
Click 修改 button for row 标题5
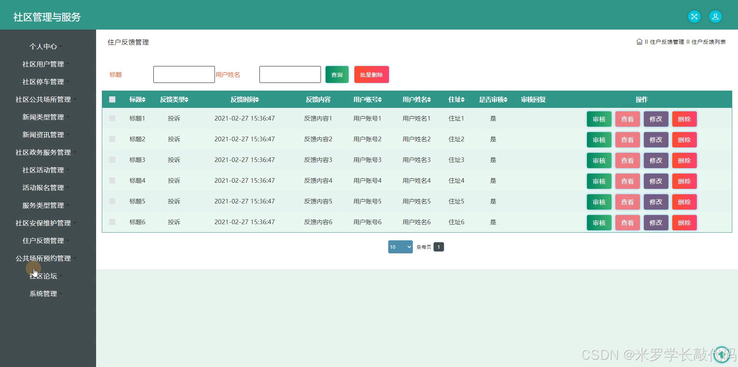pyautogui.click(x=656, y=202)
